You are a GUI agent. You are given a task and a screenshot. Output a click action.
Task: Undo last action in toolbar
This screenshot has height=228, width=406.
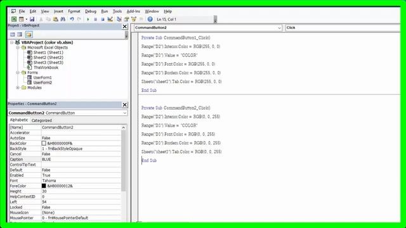(x=72, y=19)
